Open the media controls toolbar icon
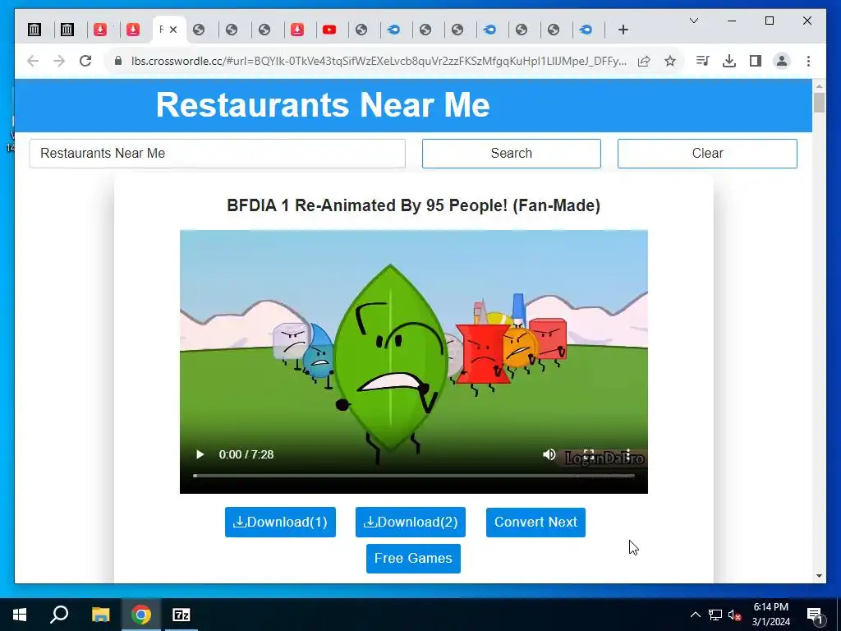The height and width of the screenshot is (631, 841). coord(703,61)
